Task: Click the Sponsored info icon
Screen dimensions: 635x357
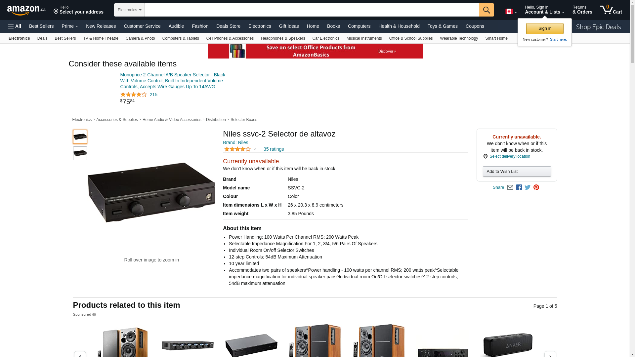Action: click(94, 315)
